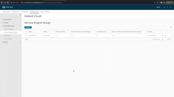Click the # Virtual Services column header
Image resolution: width=174 pixels, height=97 pixels.
[x=101, y=32]
